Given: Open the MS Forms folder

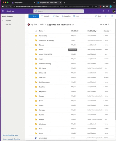Looking at the screenshot, I should click(42, 68).
